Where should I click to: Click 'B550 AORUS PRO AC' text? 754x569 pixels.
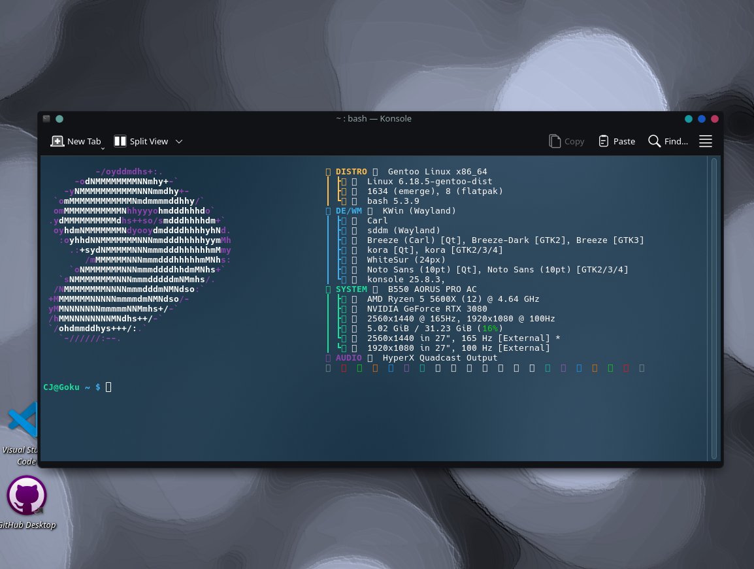pyautogui.click(x=433, y=289)
